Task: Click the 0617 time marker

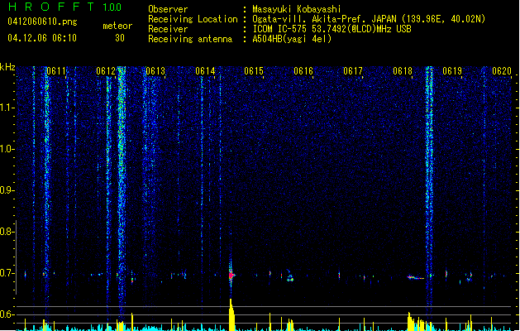Action: (x=353, y=71)
